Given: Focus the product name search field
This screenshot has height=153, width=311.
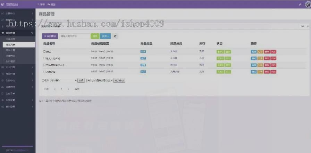Looking at the screenshot, I should coord(75,36).
